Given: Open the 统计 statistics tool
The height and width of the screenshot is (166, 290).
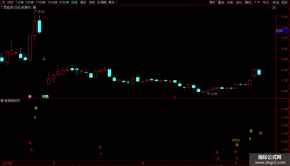Looking at the screenshot, I should pyautogui.click(x=239, y=2).
